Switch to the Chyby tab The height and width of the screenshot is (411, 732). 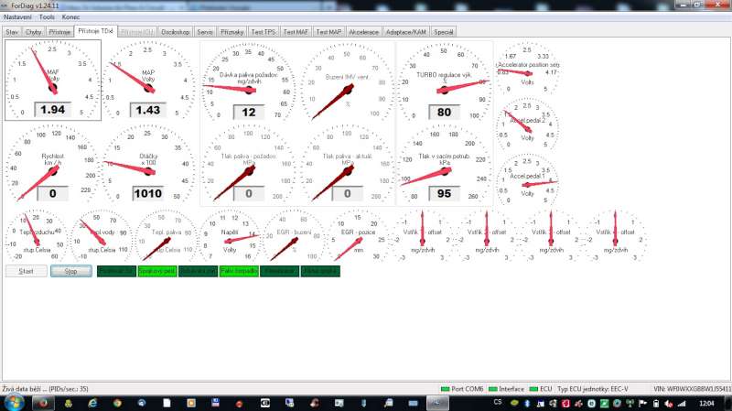34,32
